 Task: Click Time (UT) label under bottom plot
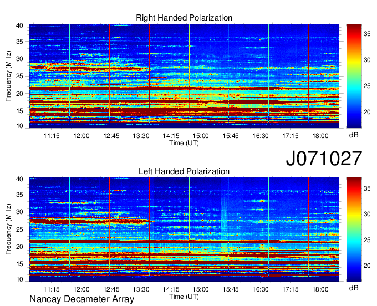pos(184,297)
